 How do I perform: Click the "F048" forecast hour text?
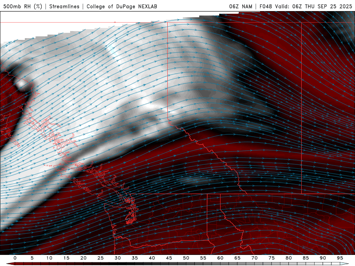point(265,6)
